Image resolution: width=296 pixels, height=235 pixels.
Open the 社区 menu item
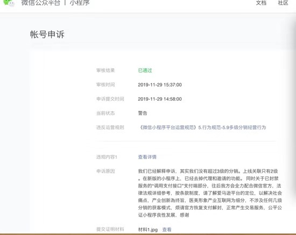coord(283,3)
